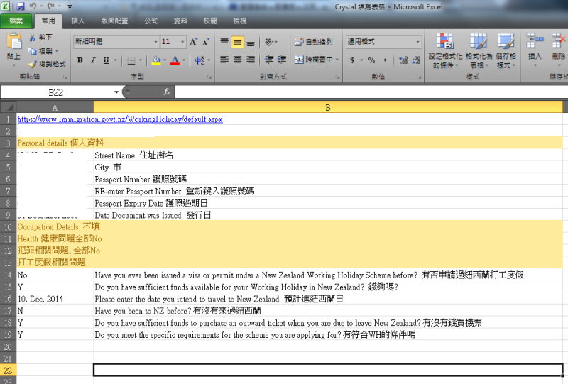Click into the formula bar
Viewport: 568px width, 384px height.
[371, 92]
